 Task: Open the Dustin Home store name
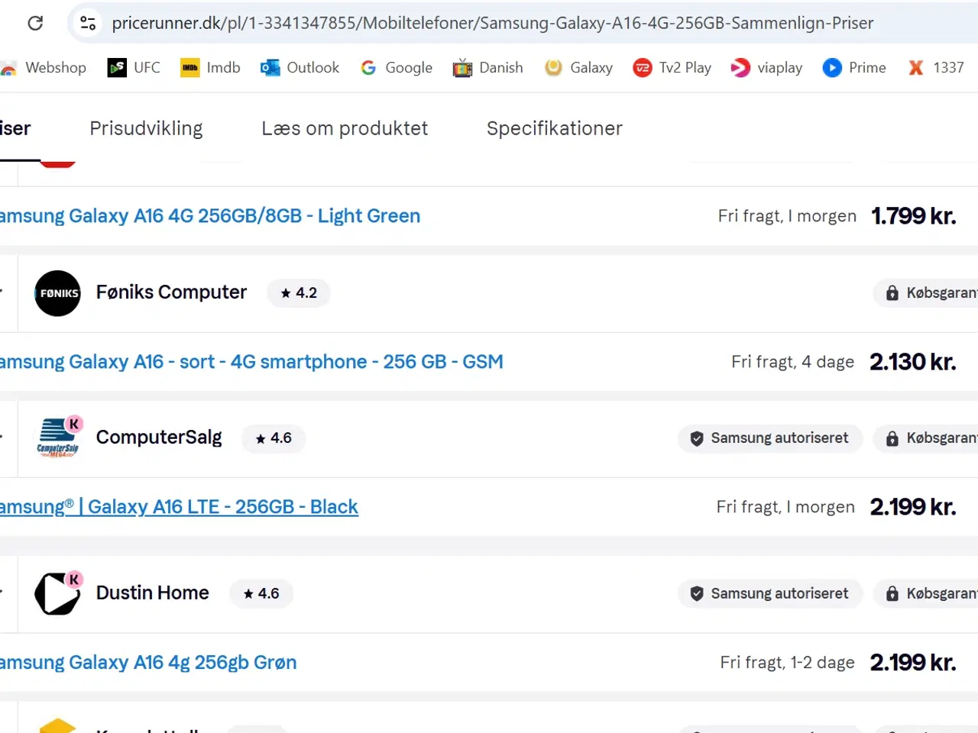click(x=153, y=593)
